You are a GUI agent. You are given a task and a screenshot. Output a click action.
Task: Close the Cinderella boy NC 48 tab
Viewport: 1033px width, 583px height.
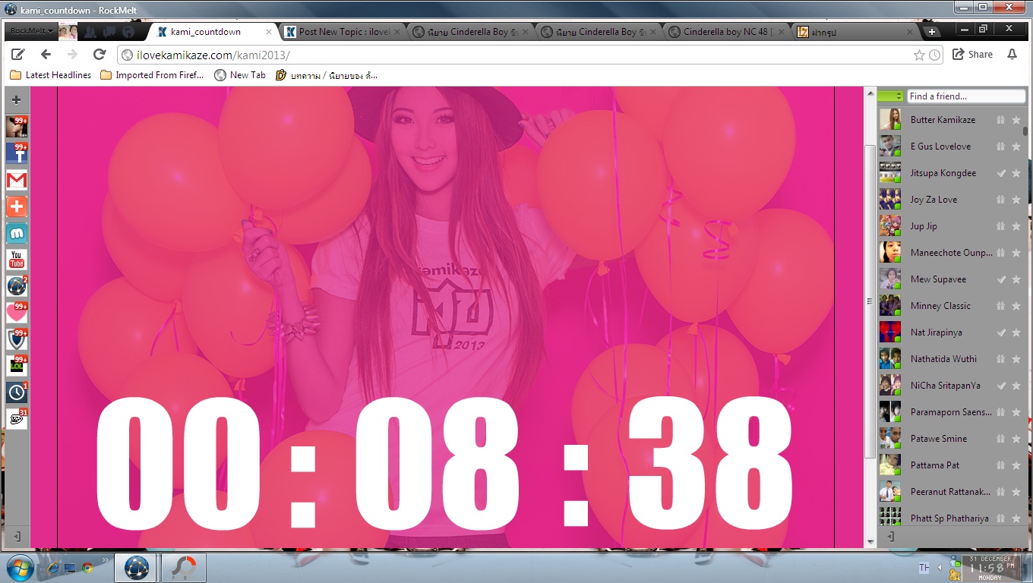pos(782,32)
